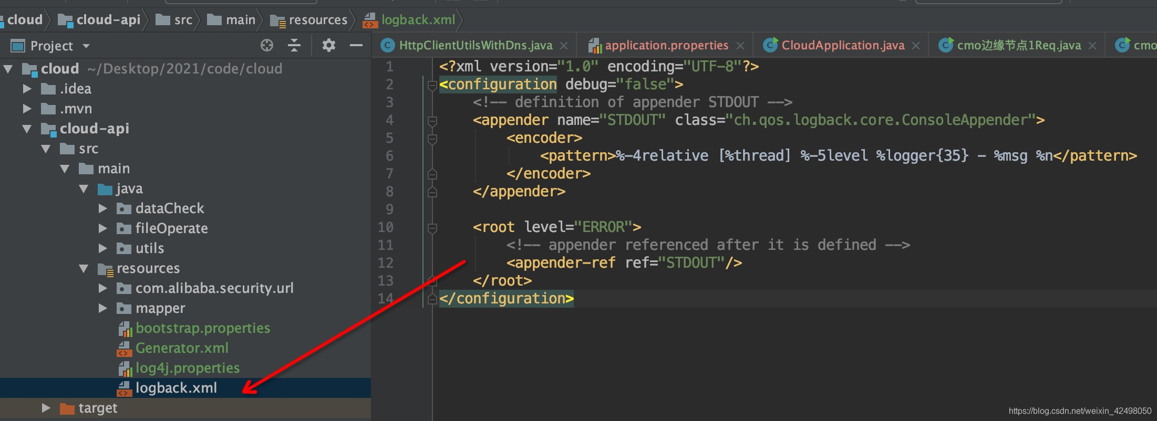Viewport: 1157px width, 421px height.
Task: Expand the .mvn folder
Action: pos(27,109)
